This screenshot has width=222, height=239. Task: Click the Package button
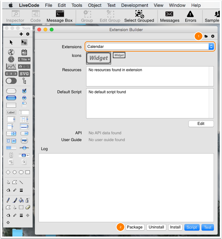[135, 227]
